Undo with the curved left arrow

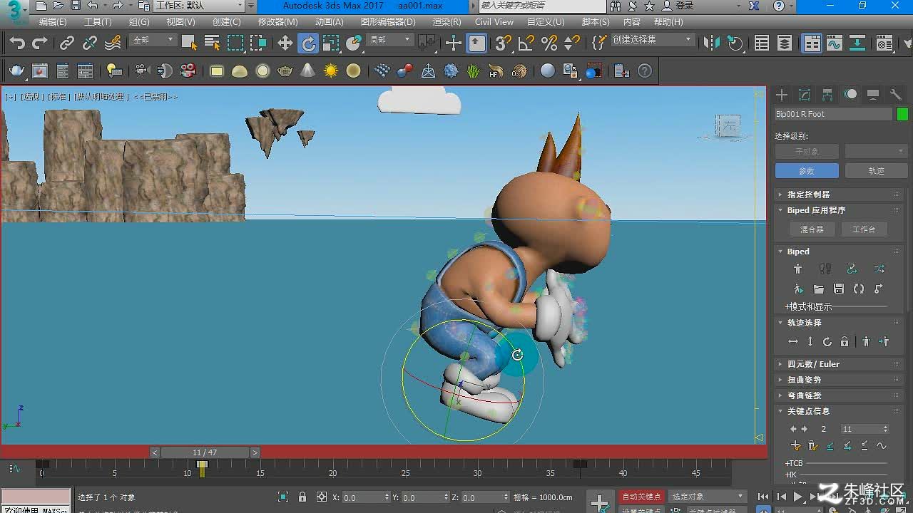17,43
